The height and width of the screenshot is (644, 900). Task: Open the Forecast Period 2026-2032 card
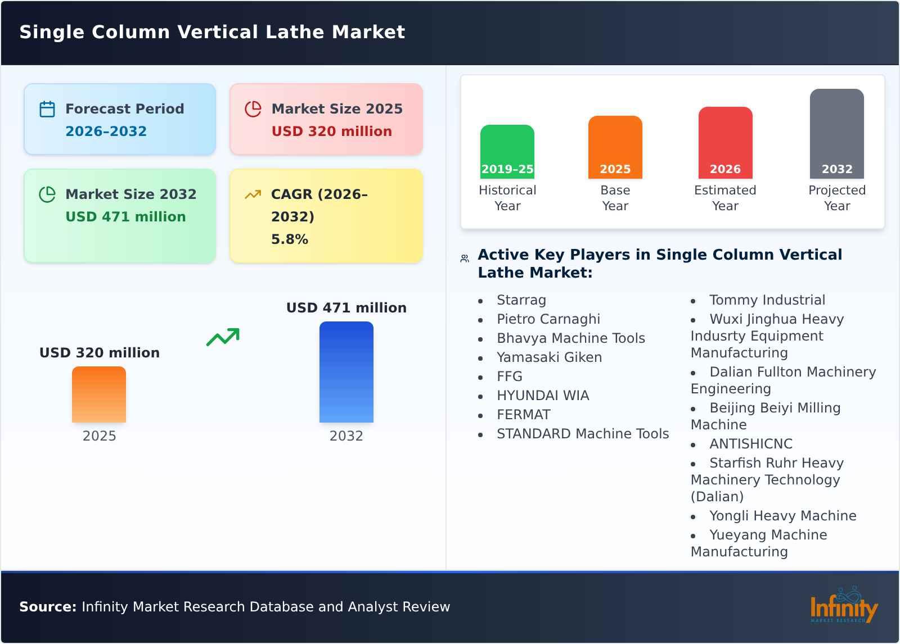(x=120, y=119)
